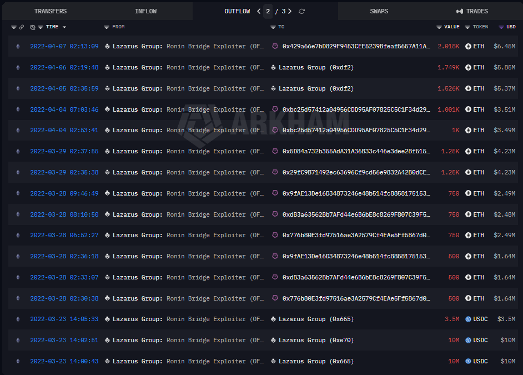Screen dimensions: 523x375
Task: Open 0x9fAE13De address on 09:46:49 row
Action: tap(356, 193)
